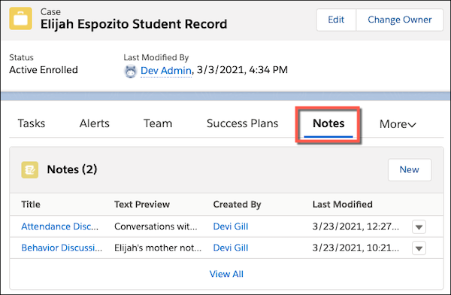Click View All notes link
The image size is (451, 295).
click(x=226, y=274)
